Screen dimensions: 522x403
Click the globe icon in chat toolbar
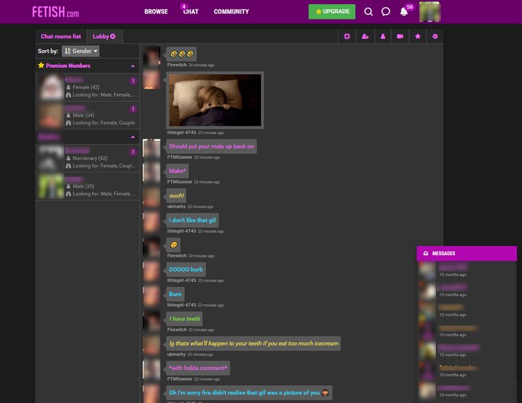tap(347, 36)
